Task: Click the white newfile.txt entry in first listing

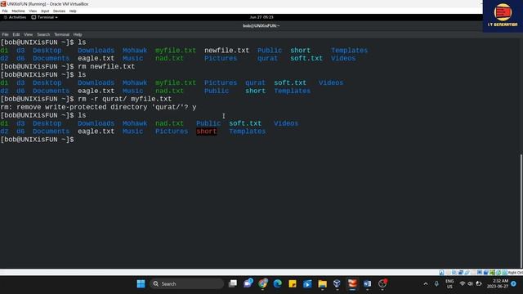Action: coord(227,51)
